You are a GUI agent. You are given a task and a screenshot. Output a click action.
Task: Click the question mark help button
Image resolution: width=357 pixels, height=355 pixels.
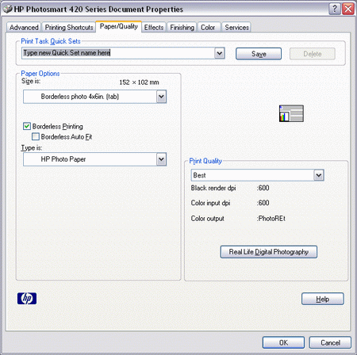pyautogui.click(x=335, y=9)
